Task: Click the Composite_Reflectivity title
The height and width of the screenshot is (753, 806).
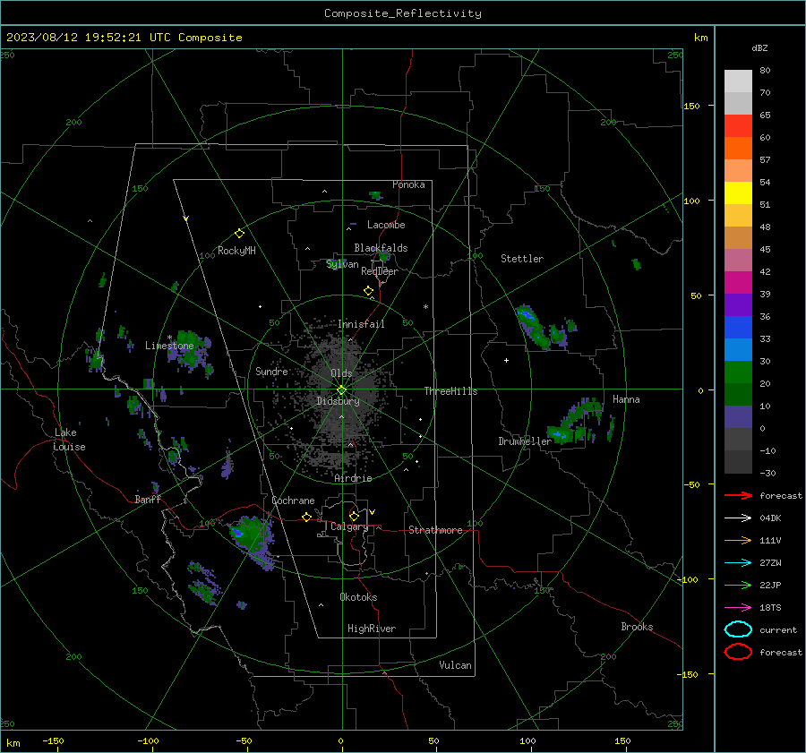Action: click(402, 13)
